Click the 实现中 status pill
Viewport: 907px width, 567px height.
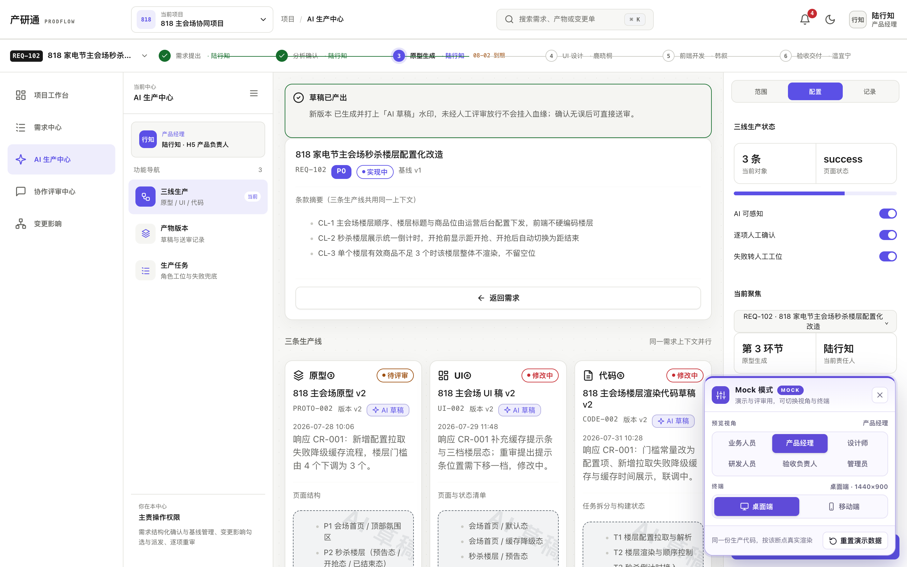374,172
